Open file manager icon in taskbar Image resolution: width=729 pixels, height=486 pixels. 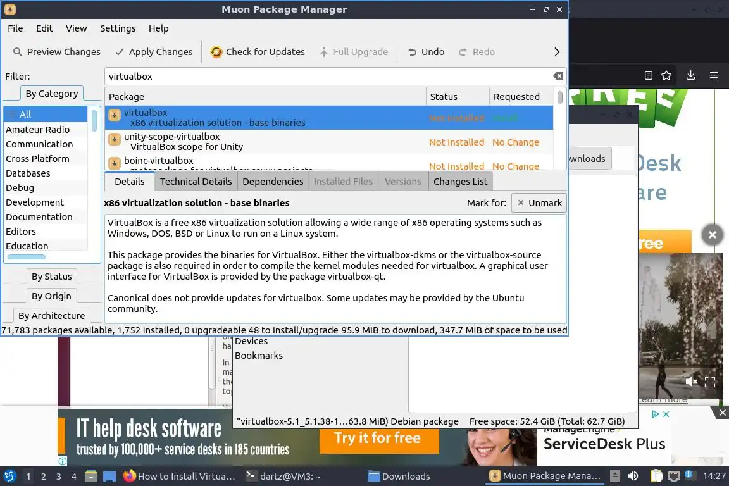point(91,476)
